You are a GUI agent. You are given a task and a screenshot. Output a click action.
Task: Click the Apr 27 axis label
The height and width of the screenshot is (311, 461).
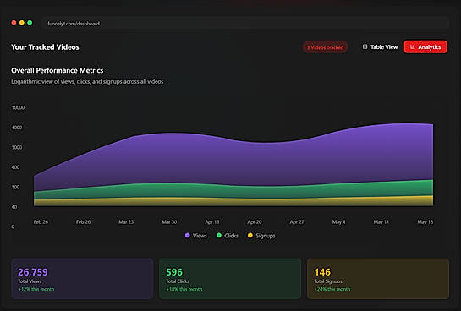point(297,222)
